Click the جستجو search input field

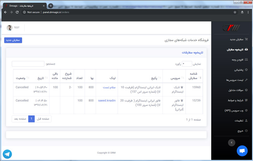28,64
